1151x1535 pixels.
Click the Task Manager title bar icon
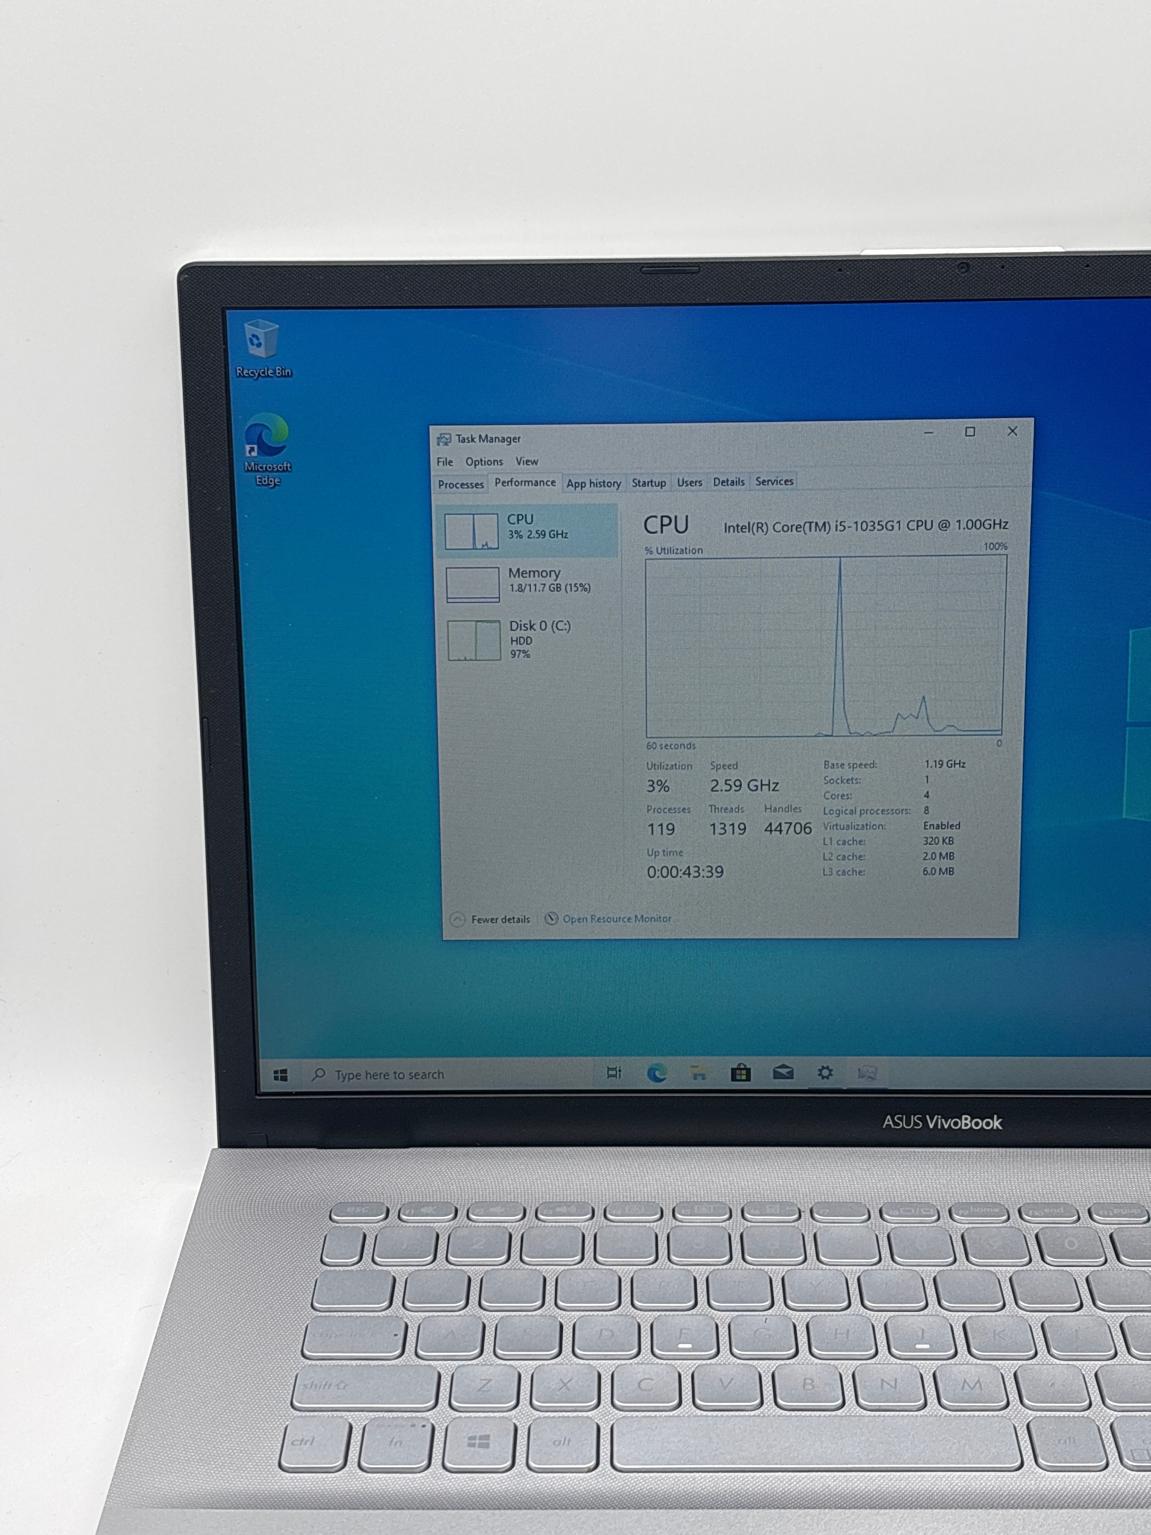(x=443, y=439)
